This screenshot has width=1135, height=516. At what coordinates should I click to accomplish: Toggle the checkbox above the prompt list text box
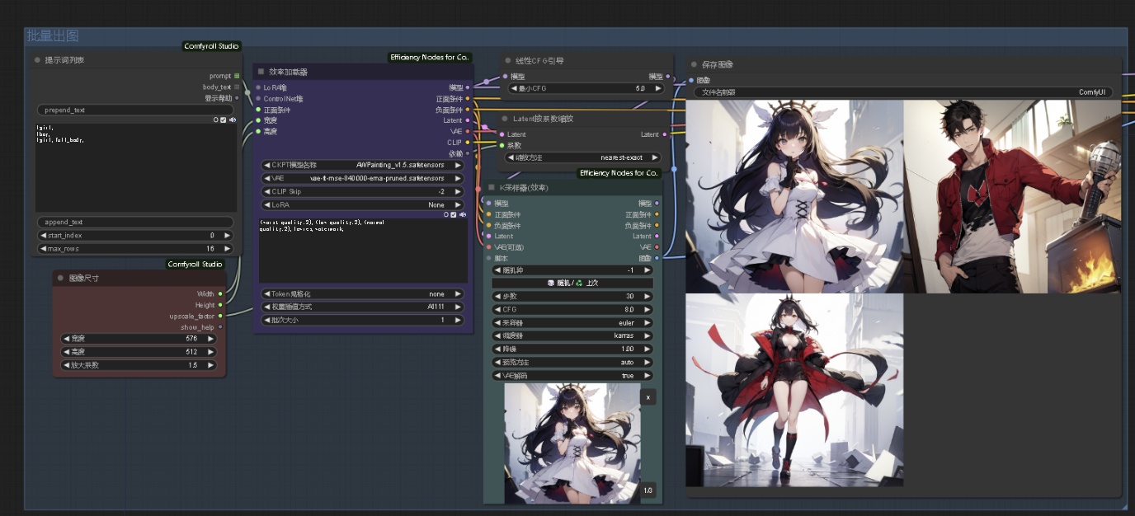[x=224, y=120]
